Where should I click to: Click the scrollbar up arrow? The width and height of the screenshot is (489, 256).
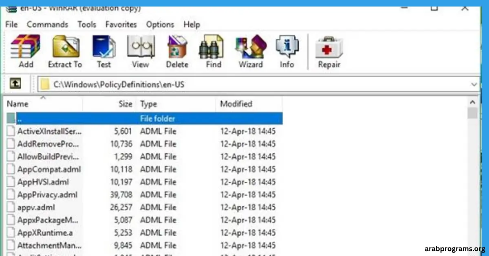(x=473, y=102)
